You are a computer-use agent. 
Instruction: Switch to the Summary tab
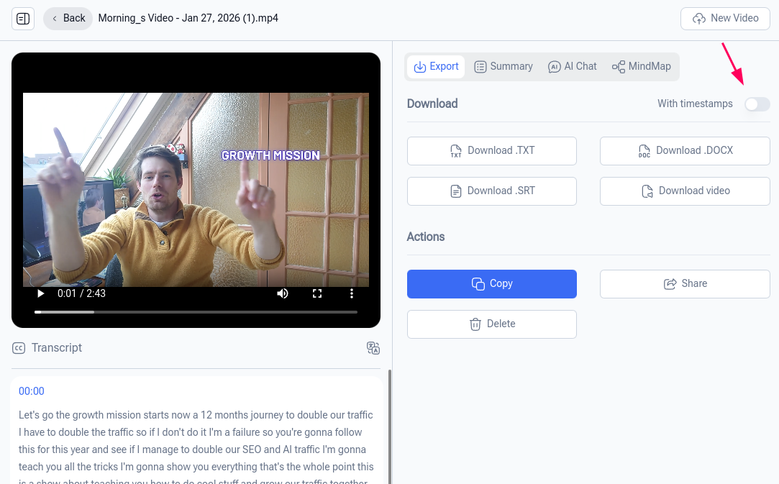coord(504,66)
